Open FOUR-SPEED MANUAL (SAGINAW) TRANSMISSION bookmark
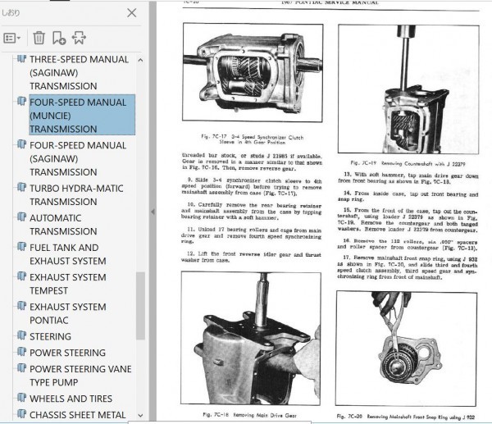492x424 pixels. (78, 158)
